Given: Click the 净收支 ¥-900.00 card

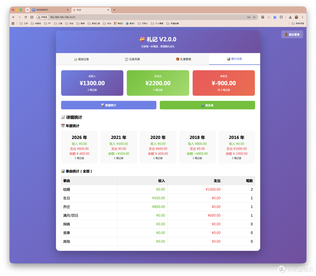Looking at the screenshot, I should [x=224, y=83].
